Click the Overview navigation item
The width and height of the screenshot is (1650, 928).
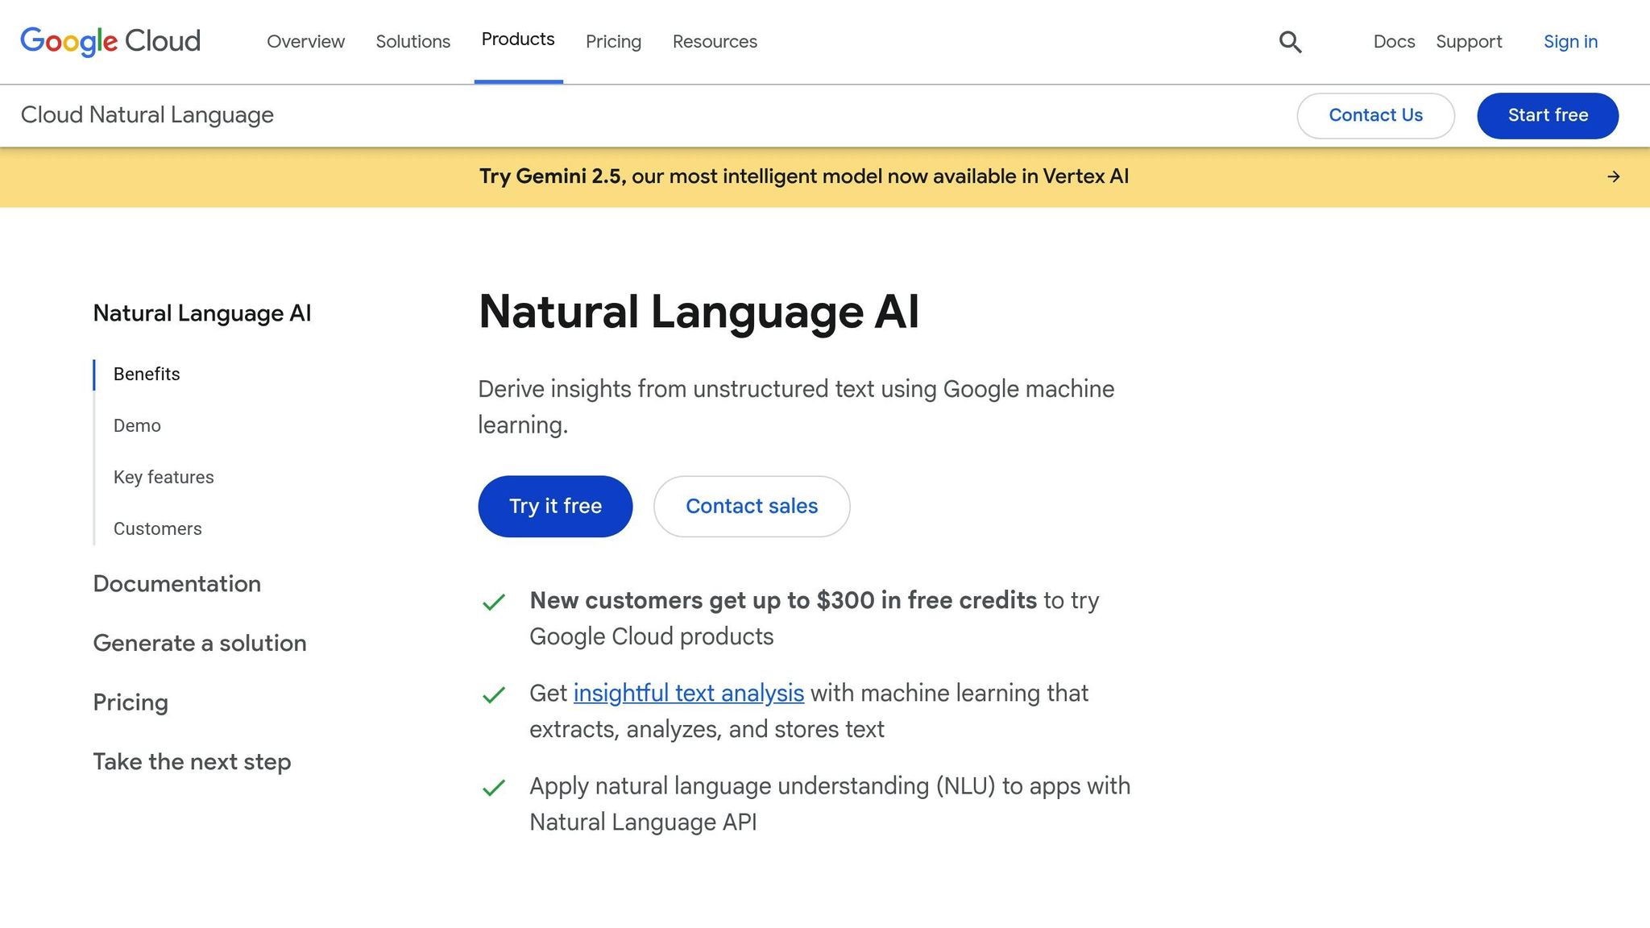[305, 41]
